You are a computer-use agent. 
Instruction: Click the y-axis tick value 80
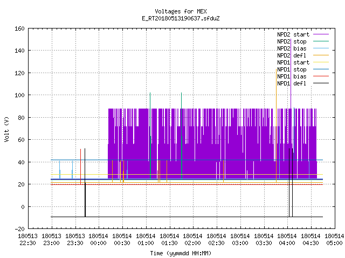(21, 118)
